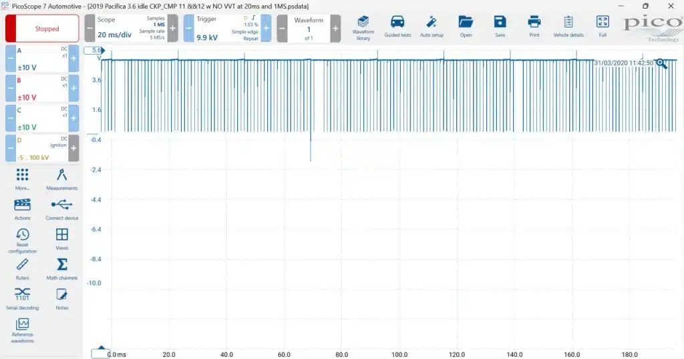Image resolution: width=684 pixels, height=359 pixels.
Task: Decrease Trigger level with minus
Action: (188, 28)
